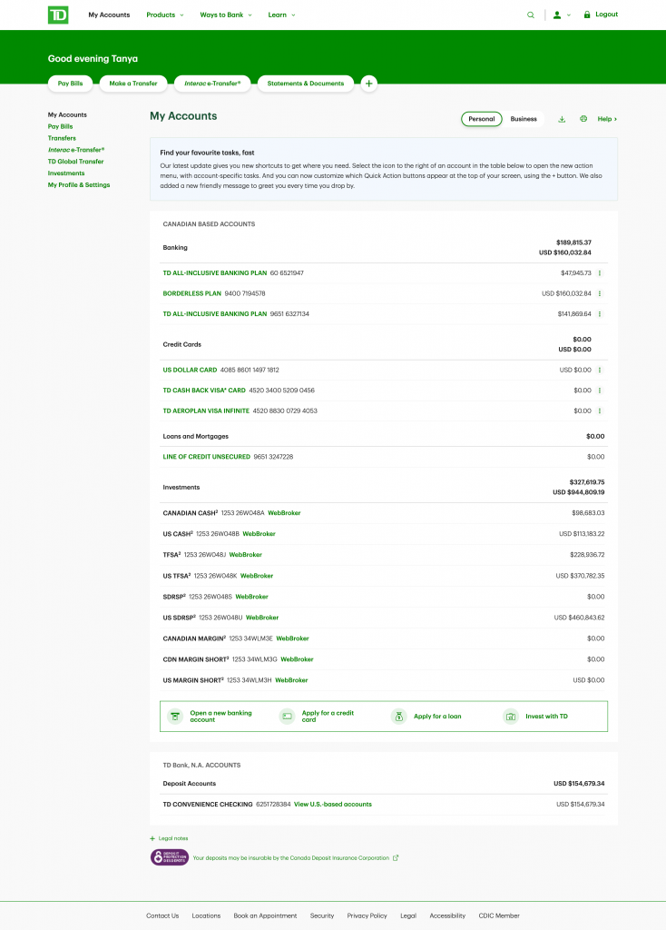Expand the user profile dropdown chevron
This screenshot has width=666, height=930.
pyautogui.click(x=569, y=15)
